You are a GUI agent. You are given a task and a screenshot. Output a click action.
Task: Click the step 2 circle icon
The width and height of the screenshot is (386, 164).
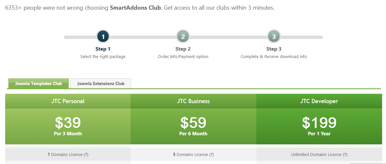tap(183, 37)
